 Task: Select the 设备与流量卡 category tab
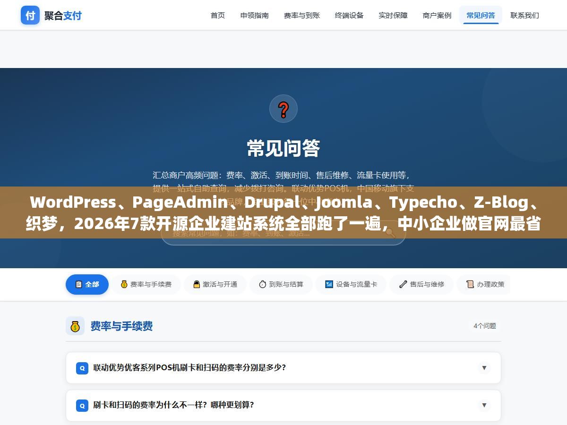tap(351, 284)
